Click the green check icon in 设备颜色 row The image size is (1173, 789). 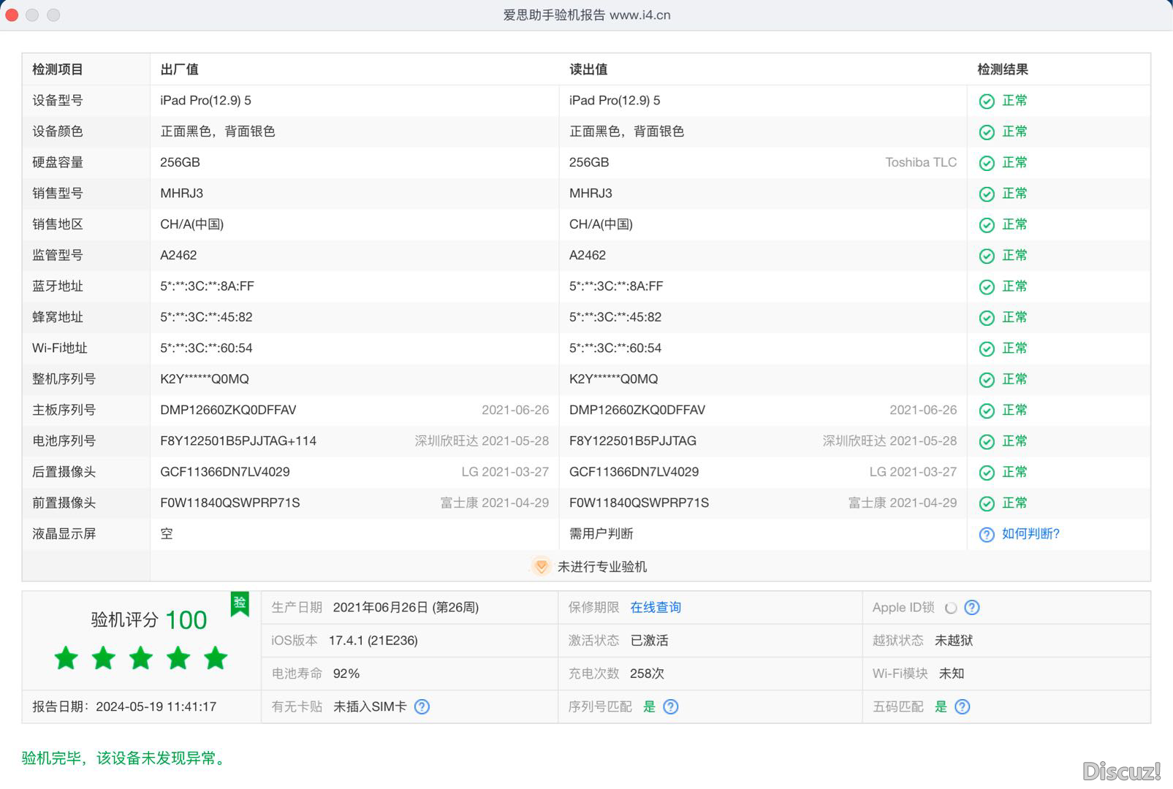[x=987, y=132]
